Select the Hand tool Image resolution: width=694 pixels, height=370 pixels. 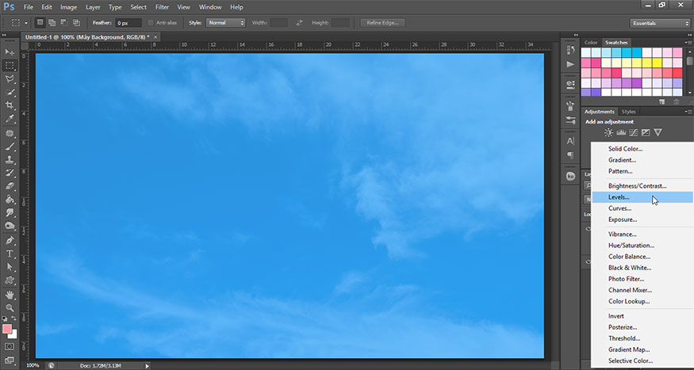(10, 295)
